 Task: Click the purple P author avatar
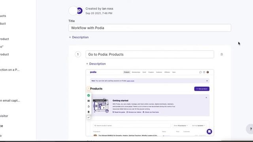79,11
